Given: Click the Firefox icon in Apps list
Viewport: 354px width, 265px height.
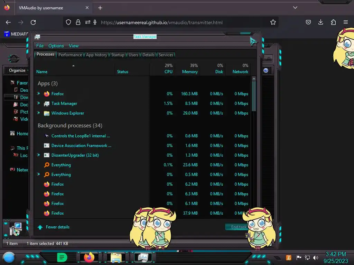Looking at the screenshot, I should (x=47, y=94).
